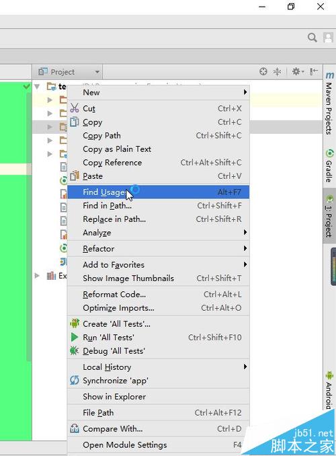
Task: Select Replace in Path... entry
Action: pos(159,219)
